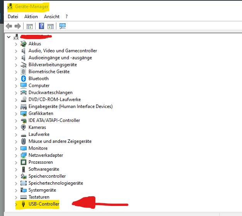Click the scan for hardware changes icon

(63, 26)
